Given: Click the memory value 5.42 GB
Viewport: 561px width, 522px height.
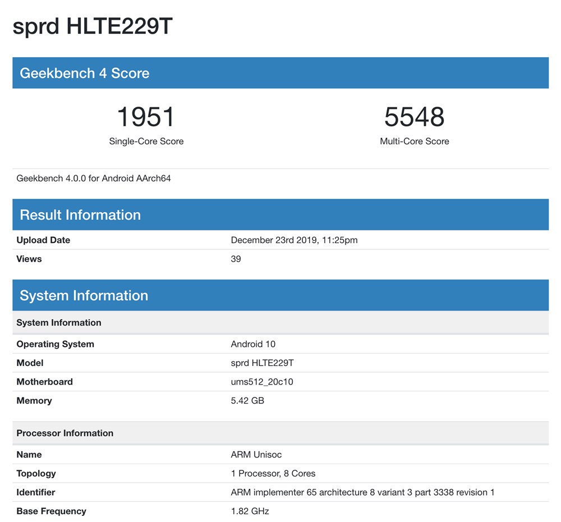Looking at the screenshot, I should click(247, 401).
